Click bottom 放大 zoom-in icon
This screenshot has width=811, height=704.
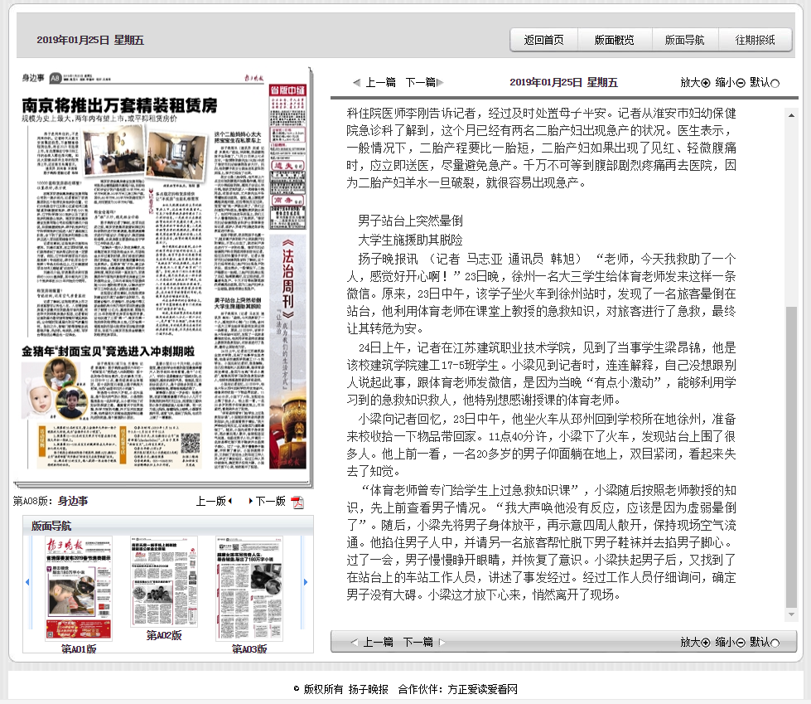tap(706, 642)
